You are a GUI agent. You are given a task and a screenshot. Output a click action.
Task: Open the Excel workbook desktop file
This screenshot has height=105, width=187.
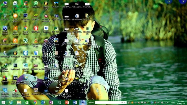click(x=36, y=79)
